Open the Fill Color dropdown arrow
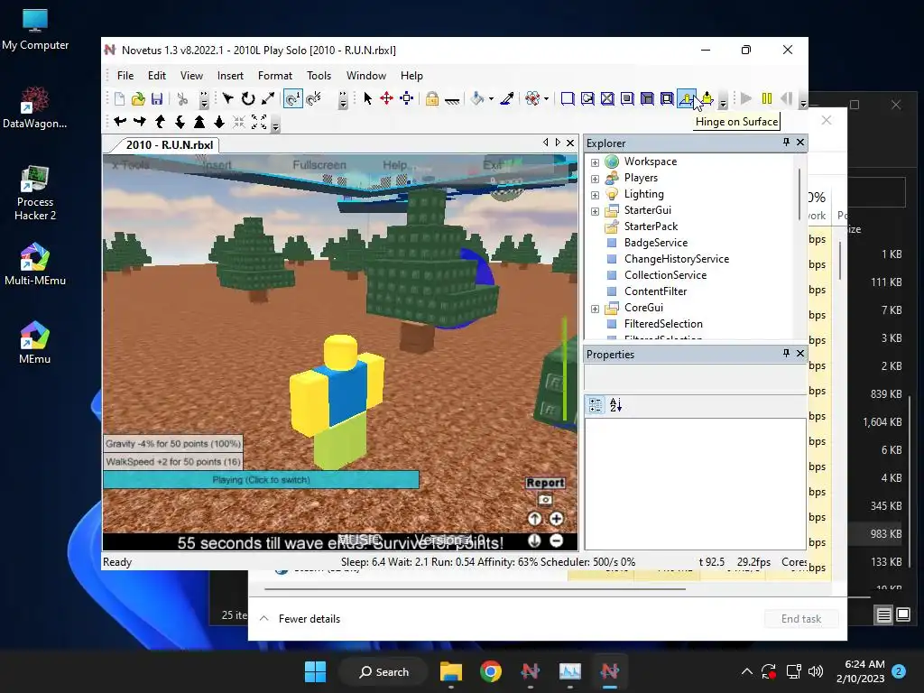 491,99
